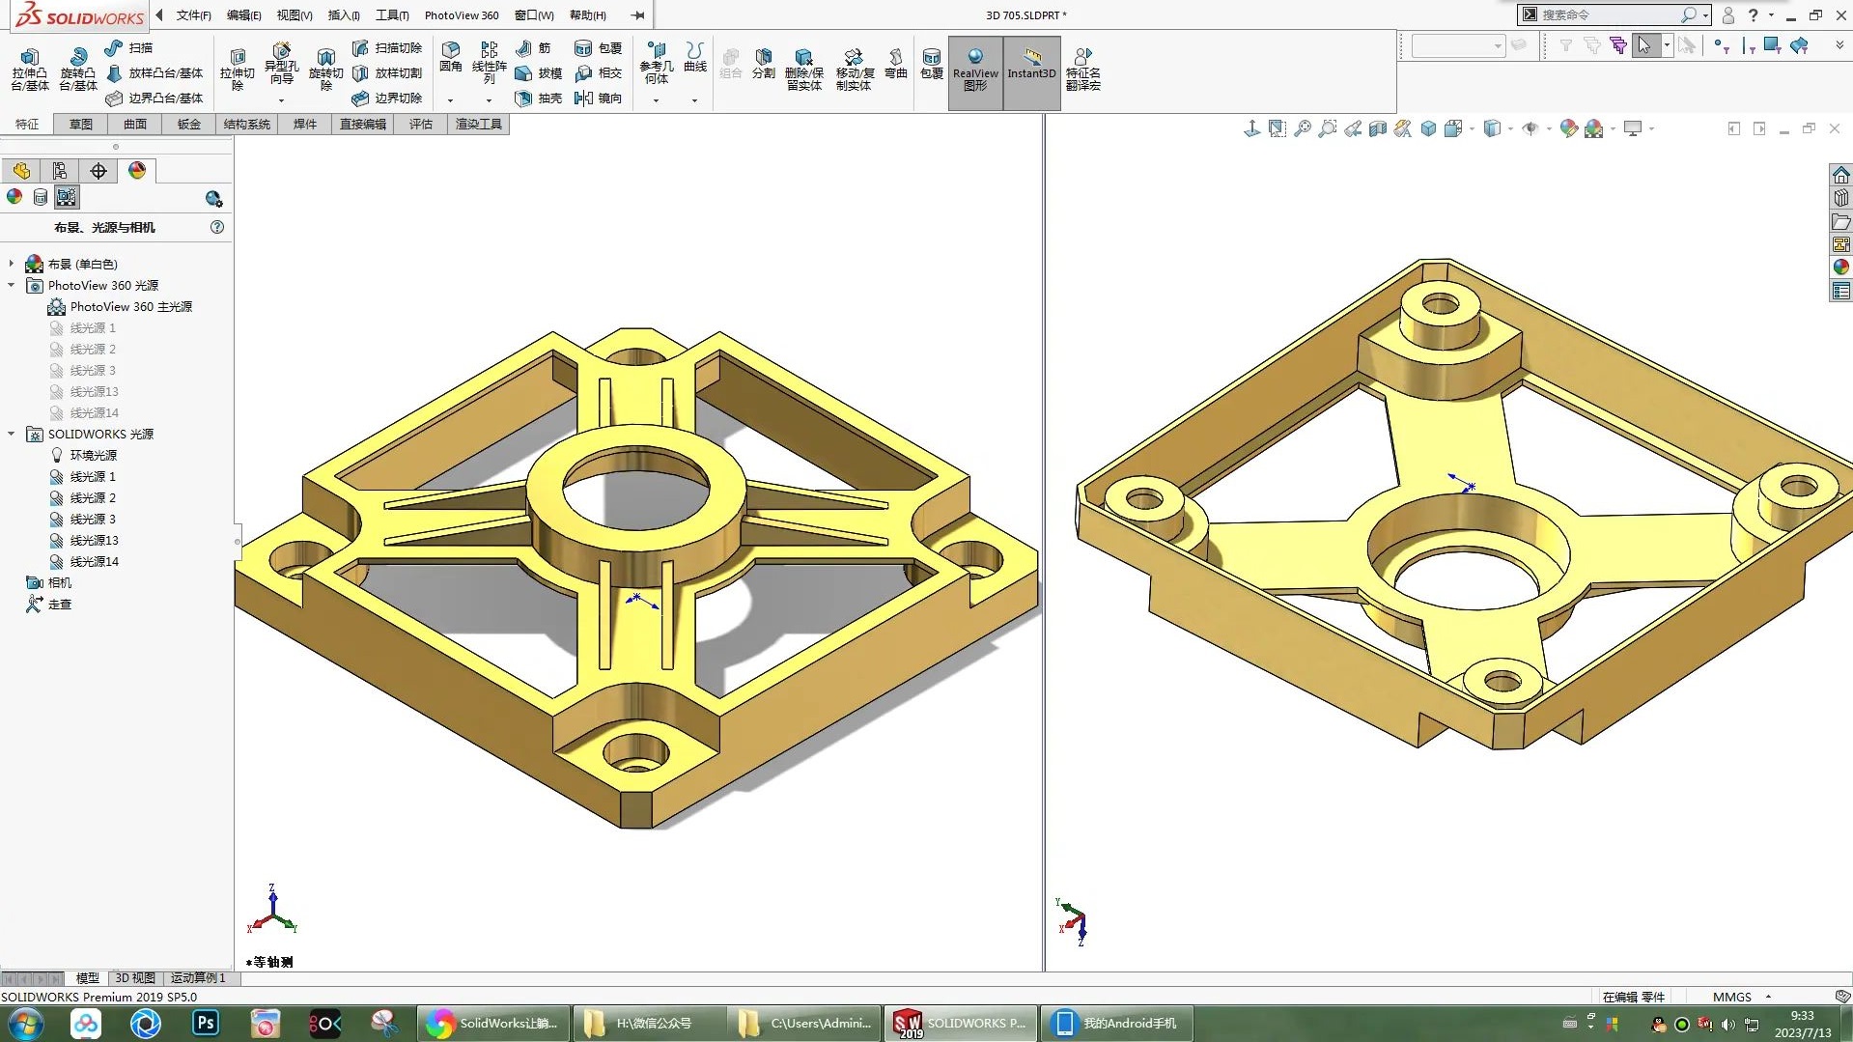
Task: Click the Split (分割) tool
Action: tap(763, 63)
